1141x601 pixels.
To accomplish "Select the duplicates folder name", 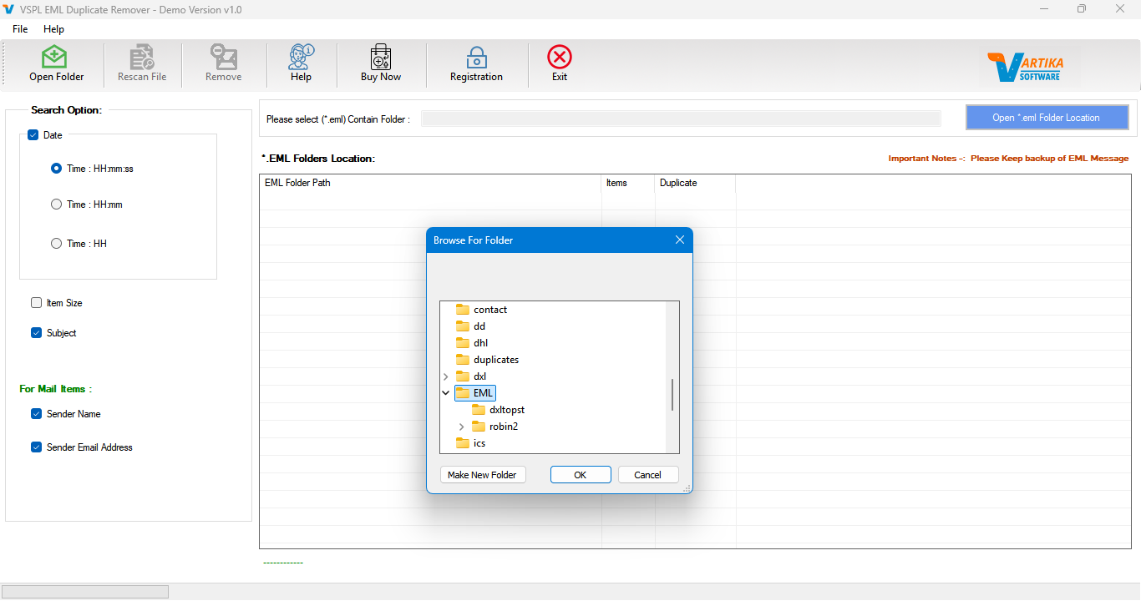I will point(496,360).
